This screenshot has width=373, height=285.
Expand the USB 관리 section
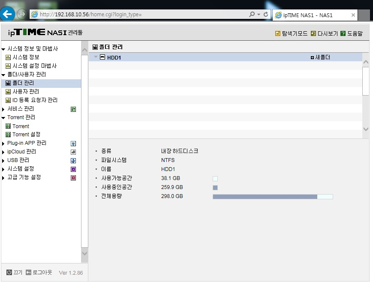(3, 161)
